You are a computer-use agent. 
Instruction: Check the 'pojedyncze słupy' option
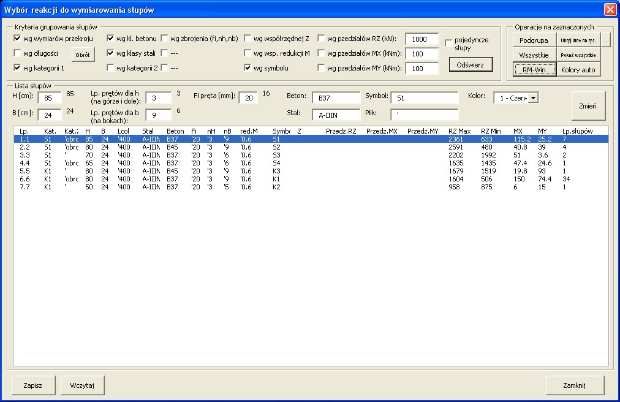click(449, 43)
